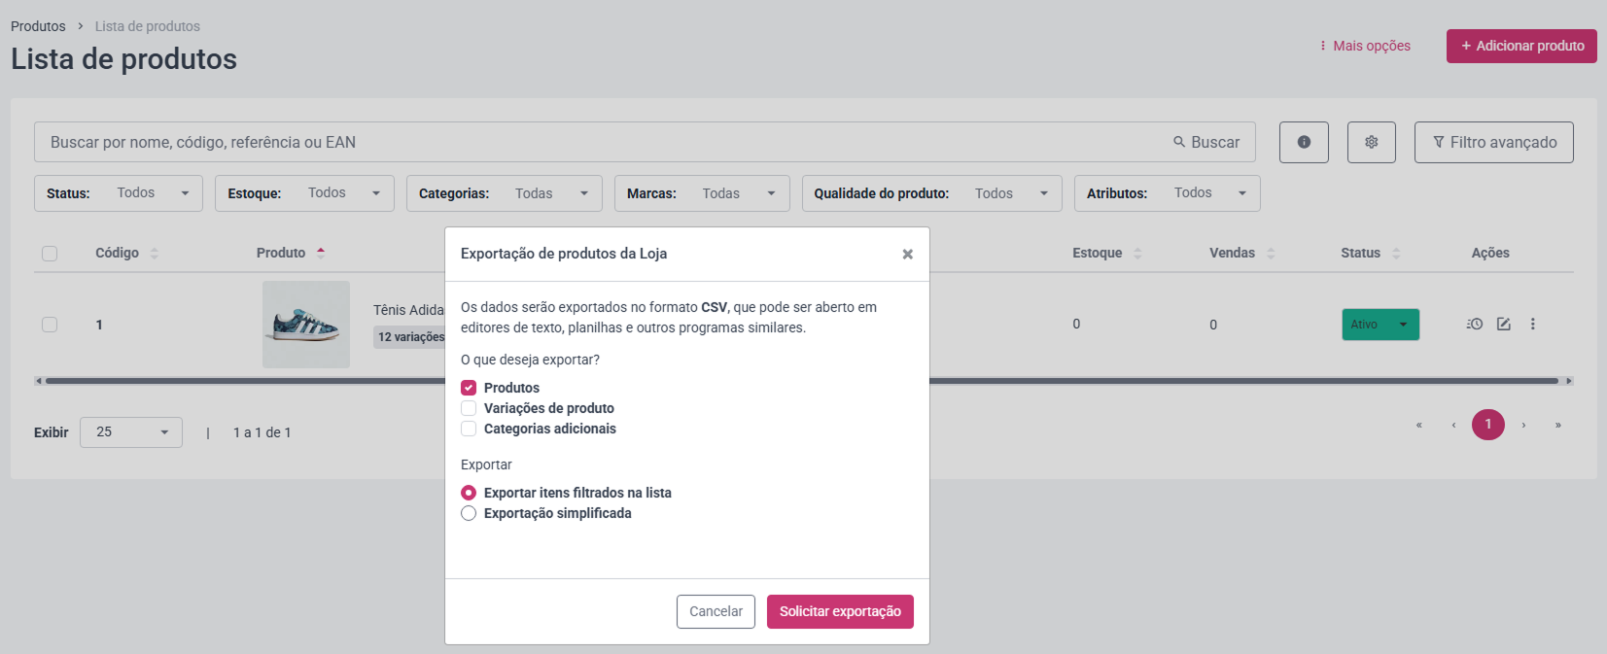Click the Tênis Adidas product name
The image size is (1607, 654).
point(408,310)
